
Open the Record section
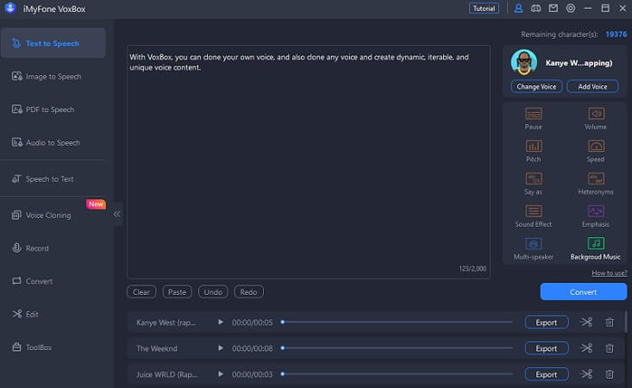coord(53,248)
